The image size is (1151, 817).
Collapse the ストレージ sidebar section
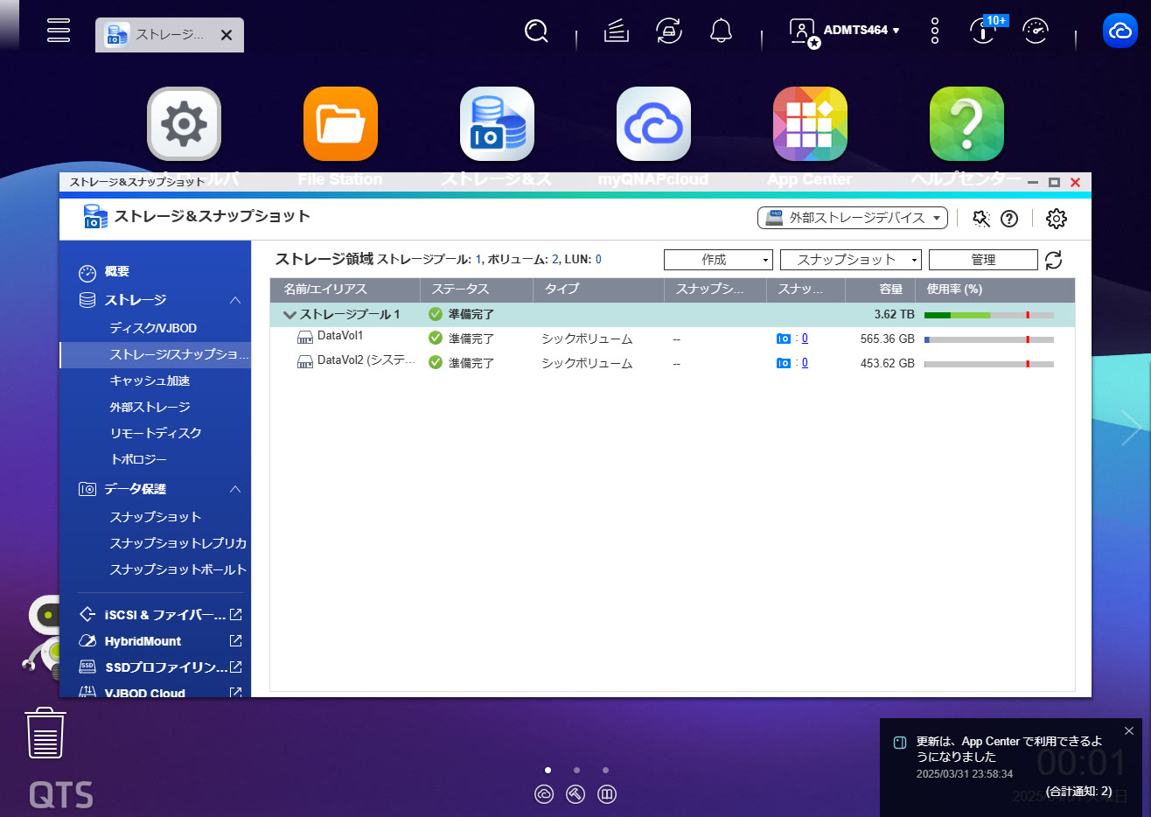tap(235, 300)
